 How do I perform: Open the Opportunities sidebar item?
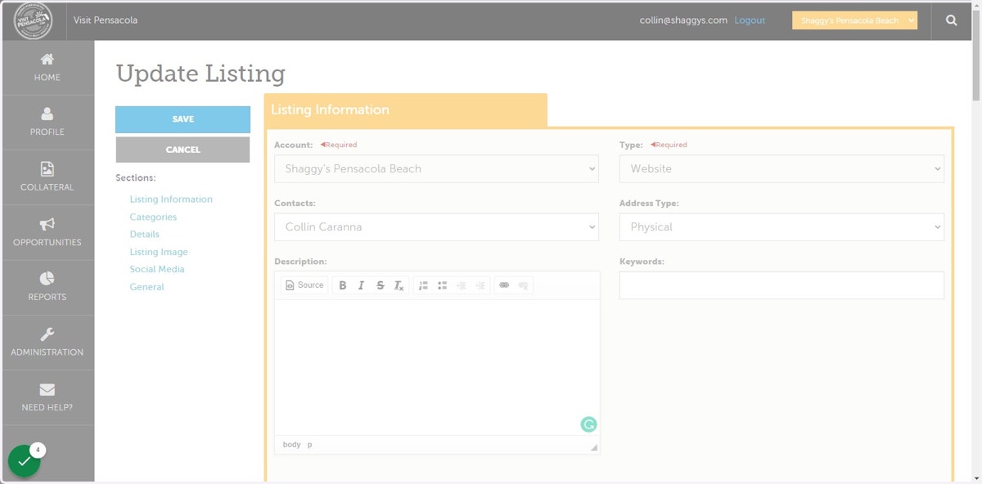(x=47, y=233)
